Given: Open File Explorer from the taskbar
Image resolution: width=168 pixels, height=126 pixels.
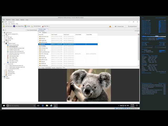Looking at the screenshot, I should tap(47, 106).
